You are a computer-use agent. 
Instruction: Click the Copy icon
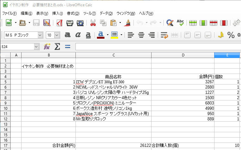pyautogui.click(x=103, y=23)
